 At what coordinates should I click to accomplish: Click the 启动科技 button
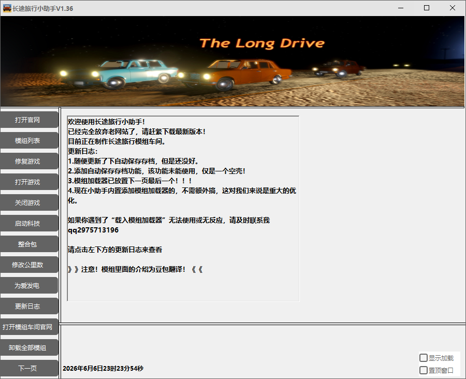point(29,223)
